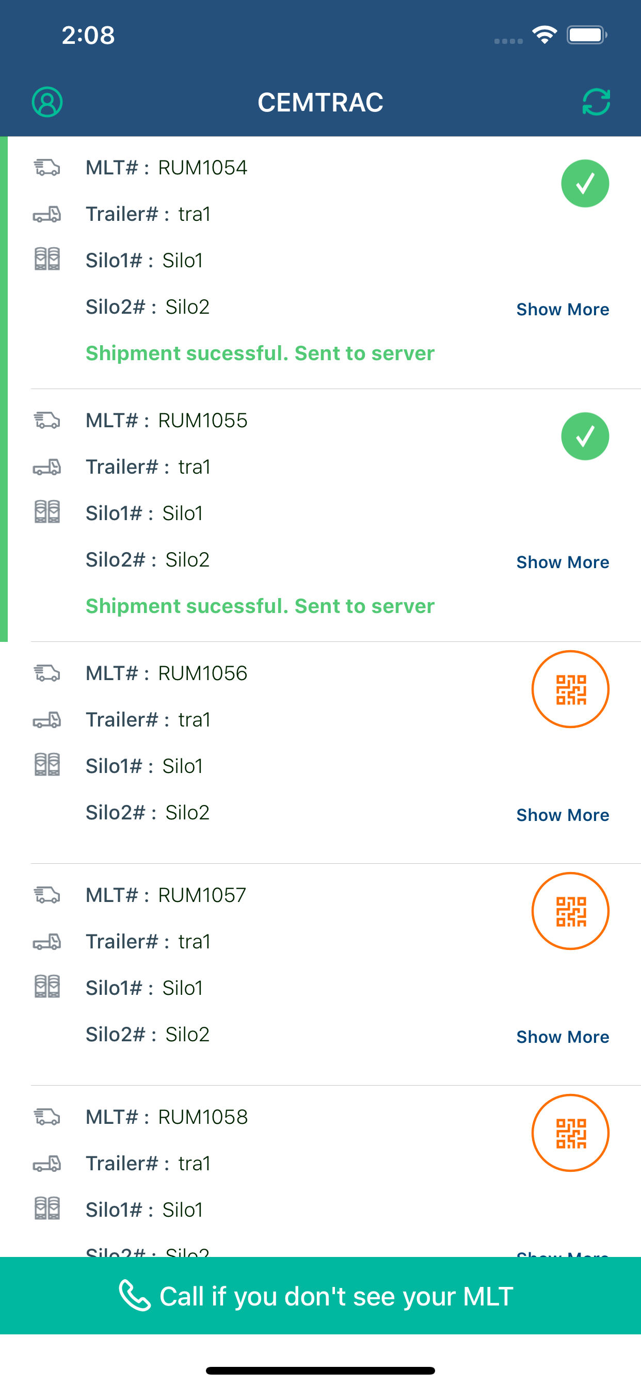The image size is (641, 1387).
Task: Tap RUM1054 Shipment successful status message
Action: pos(260,353)
